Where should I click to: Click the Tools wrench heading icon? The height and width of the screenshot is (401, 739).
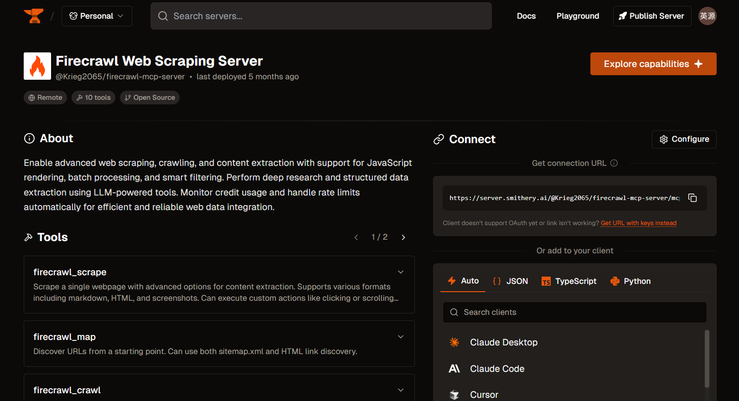[x=28, y=237]
